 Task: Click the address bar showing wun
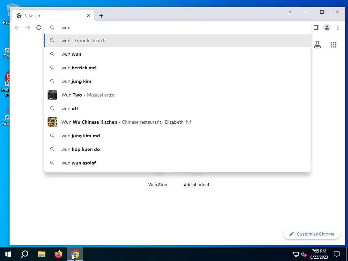point(177,28)
